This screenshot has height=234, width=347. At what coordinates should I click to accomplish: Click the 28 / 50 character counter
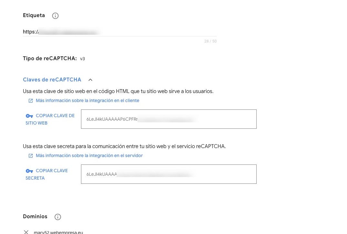(x=210, y=41)
